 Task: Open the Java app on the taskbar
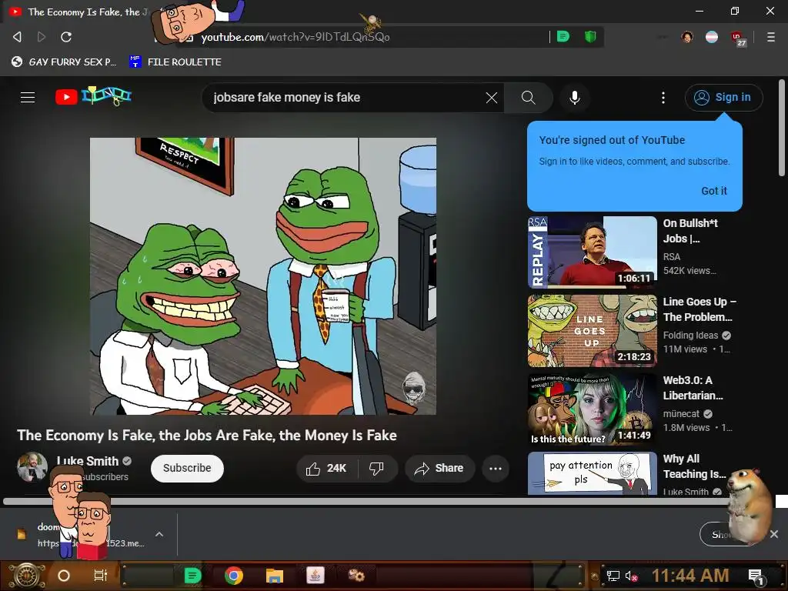point(315,576)
